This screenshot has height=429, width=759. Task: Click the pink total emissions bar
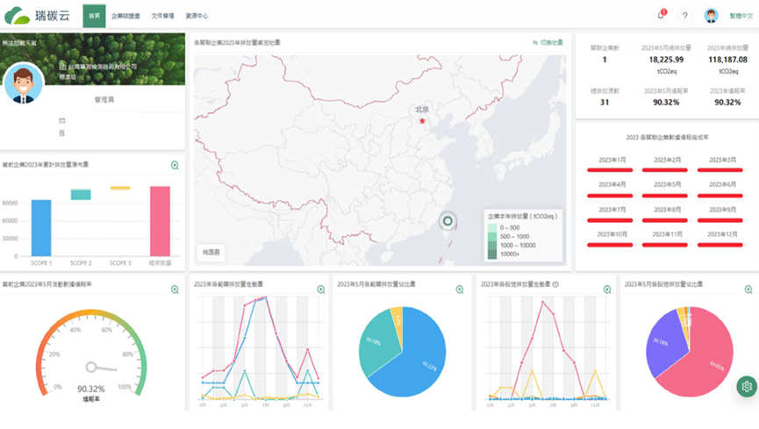tap(160, 221)
